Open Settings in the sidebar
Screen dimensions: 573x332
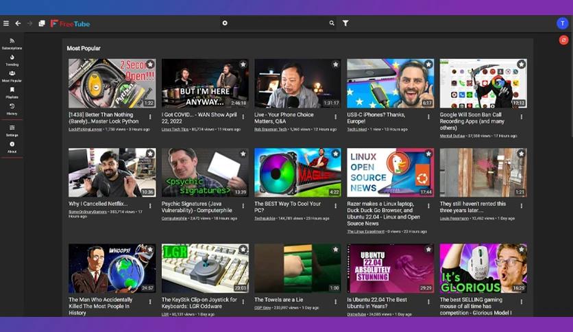coord(12,130)
